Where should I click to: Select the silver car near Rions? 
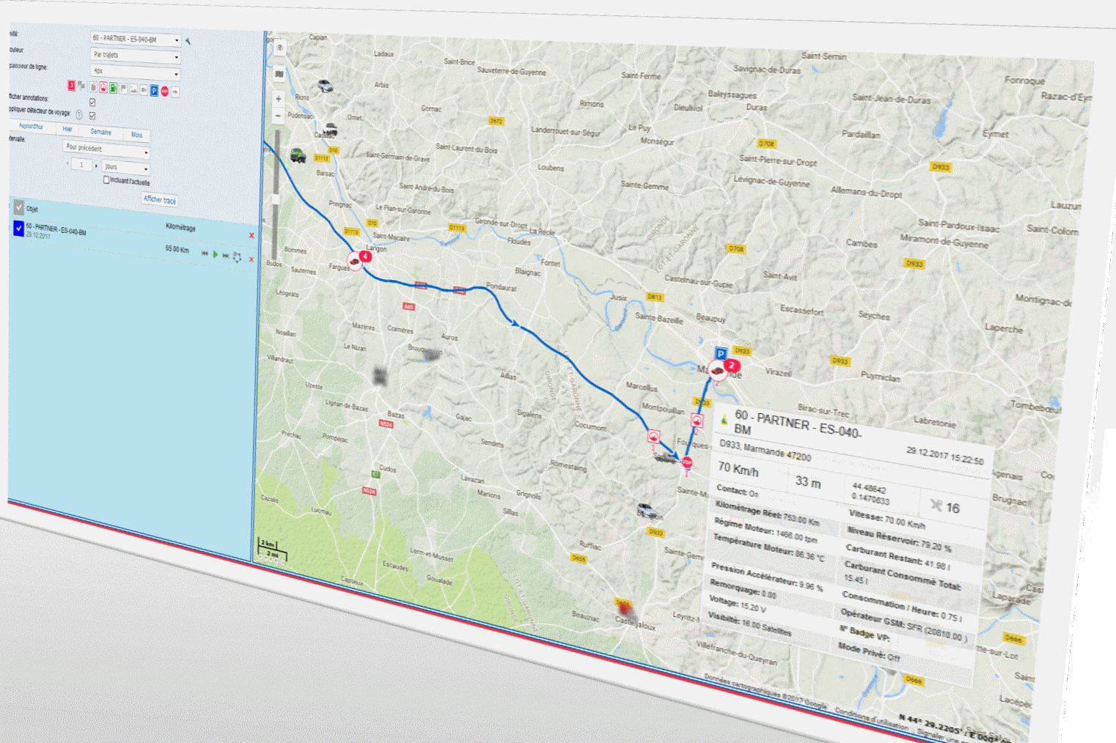click(x=325, y=86)
